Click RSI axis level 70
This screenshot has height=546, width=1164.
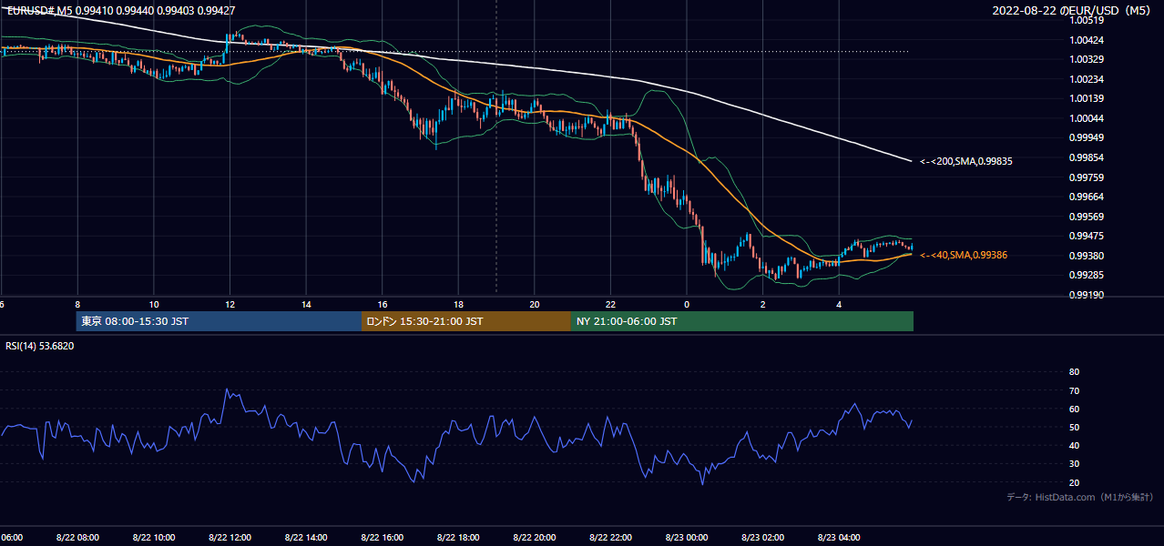pos(1074,390)
